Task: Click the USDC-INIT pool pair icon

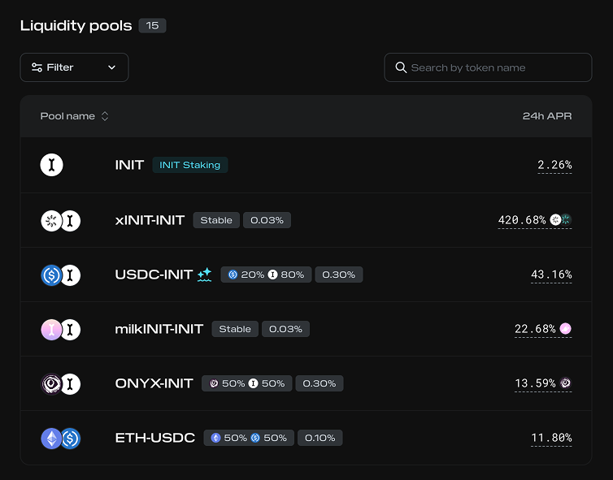Action: [x=61, y=275]
